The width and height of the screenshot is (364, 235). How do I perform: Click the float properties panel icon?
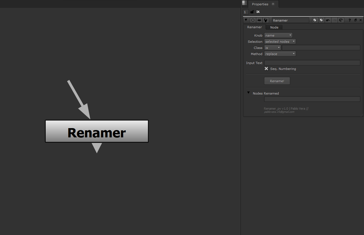click(355, 20)
